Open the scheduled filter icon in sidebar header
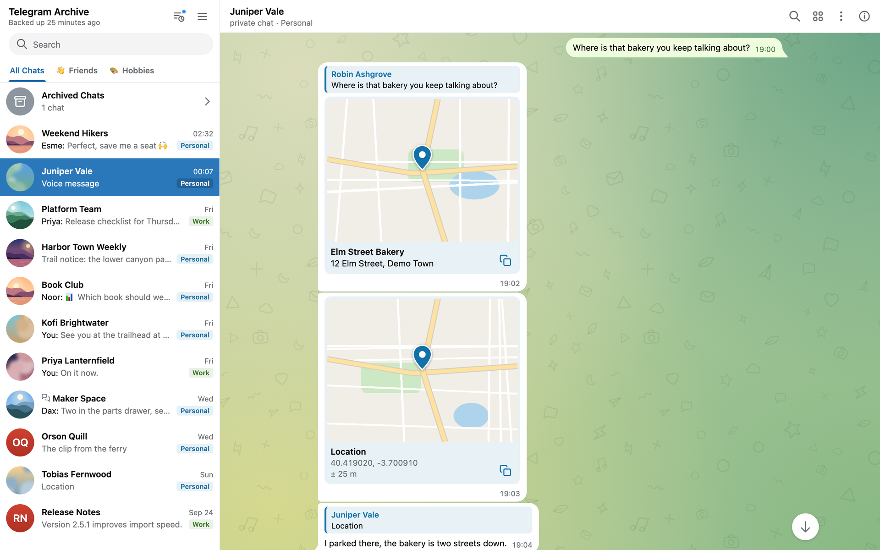 [x=179, y=16]
